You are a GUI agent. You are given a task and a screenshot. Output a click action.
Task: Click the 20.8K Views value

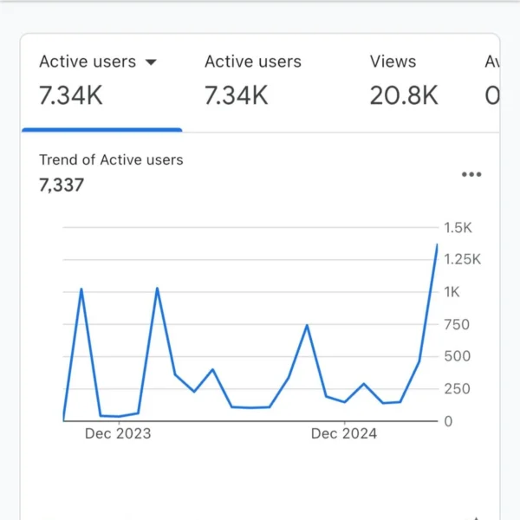404,95
